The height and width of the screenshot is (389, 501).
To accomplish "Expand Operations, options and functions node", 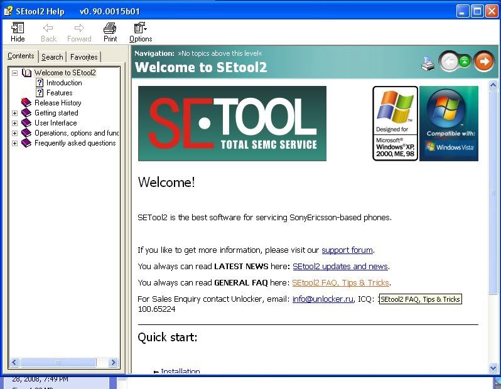I will tap(14, 133).
